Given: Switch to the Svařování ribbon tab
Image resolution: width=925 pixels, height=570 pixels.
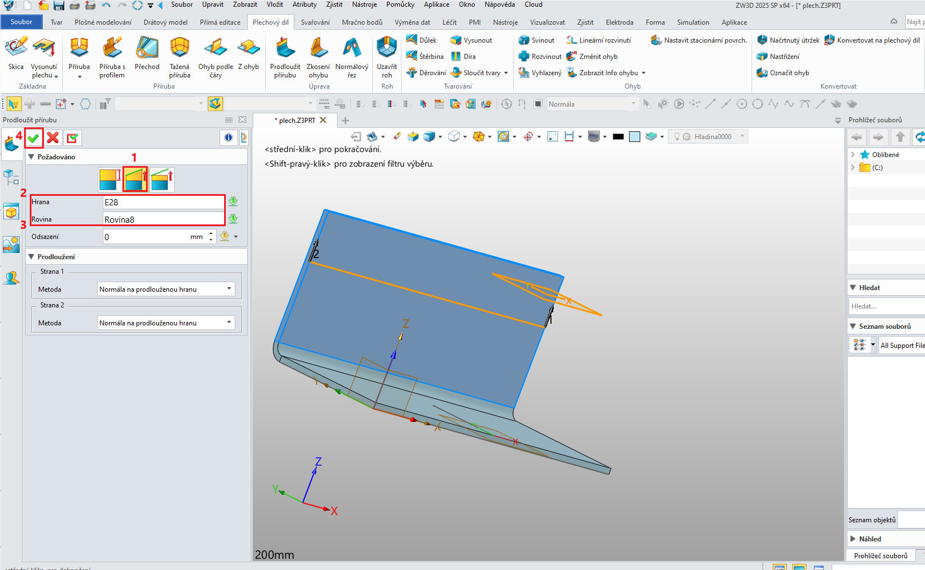Looking at the screenshot, I should pos(315,22).
